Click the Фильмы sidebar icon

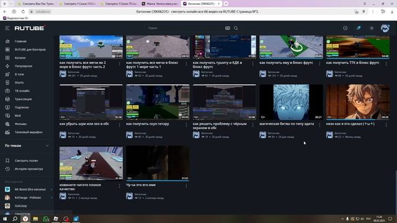(7, 124)
